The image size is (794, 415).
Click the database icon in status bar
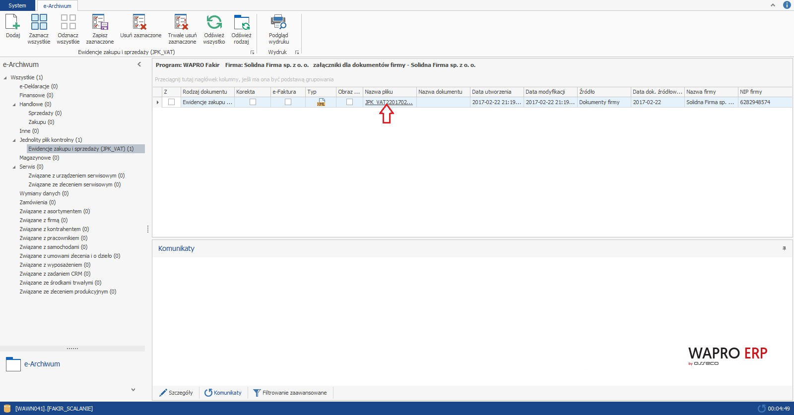[7, 409]
